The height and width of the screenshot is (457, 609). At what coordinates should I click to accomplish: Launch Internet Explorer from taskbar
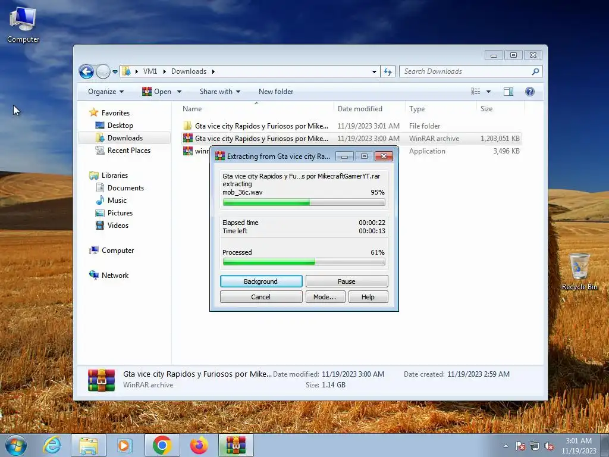(x=52, y=445)
